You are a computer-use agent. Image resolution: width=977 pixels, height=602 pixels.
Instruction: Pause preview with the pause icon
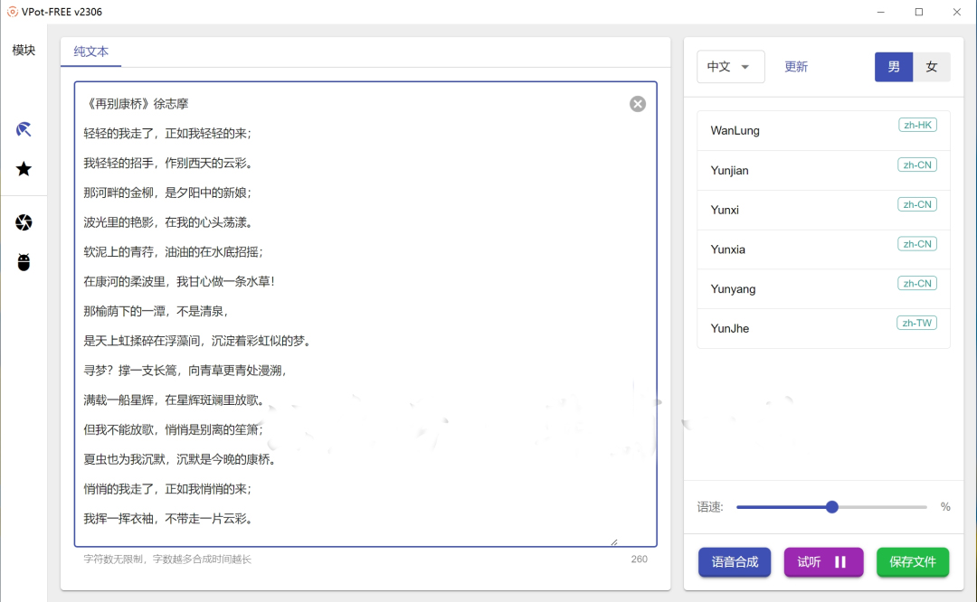(840, 562)
